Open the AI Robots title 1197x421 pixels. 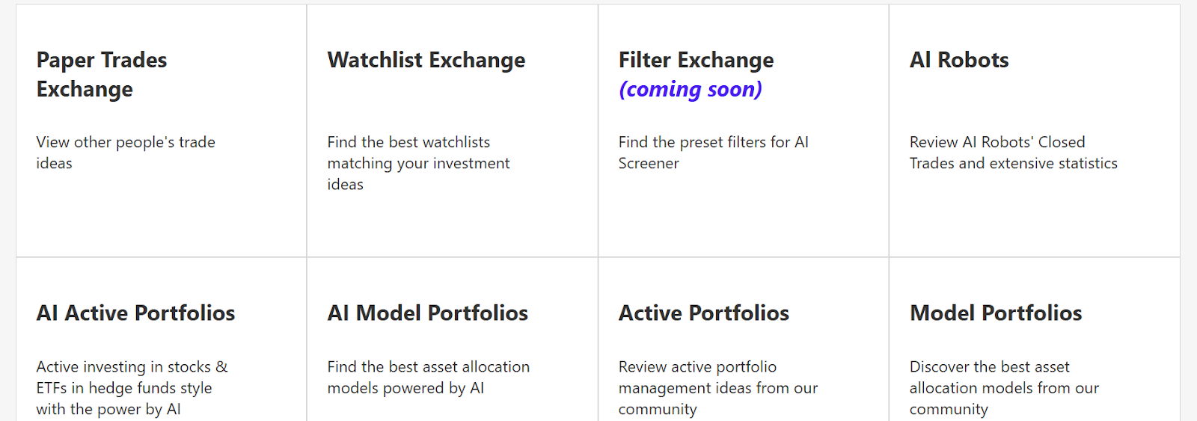point(959,60)
